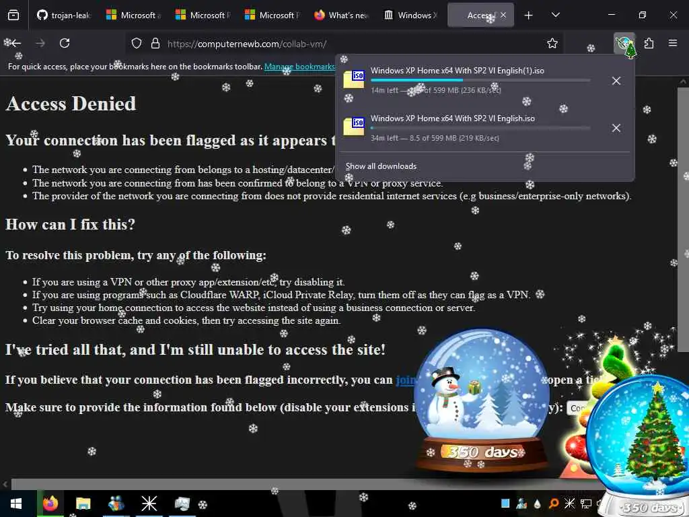Viewport: 689px width, 517px height.
Task: Open the Manage bookmarks link
Action: [299, 67]
